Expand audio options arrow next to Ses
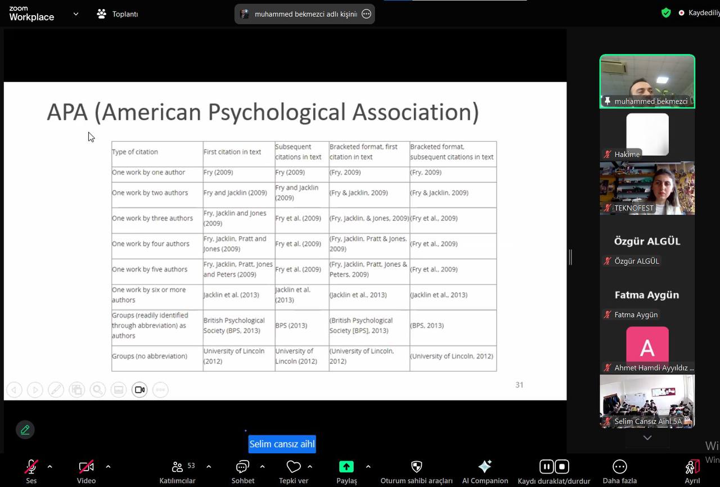The height and width of the screenshot is (487, 720). (50, 466)
